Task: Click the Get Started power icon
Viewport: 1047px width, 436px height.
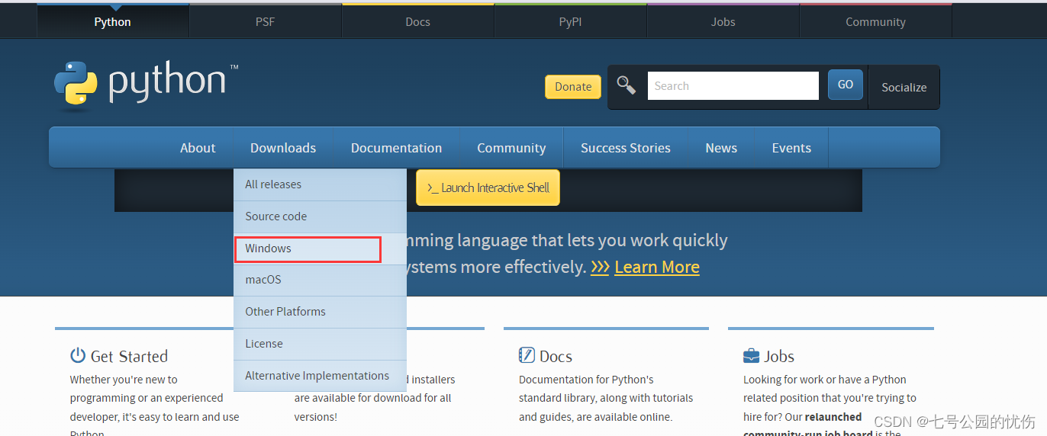Action: [78, 355]
